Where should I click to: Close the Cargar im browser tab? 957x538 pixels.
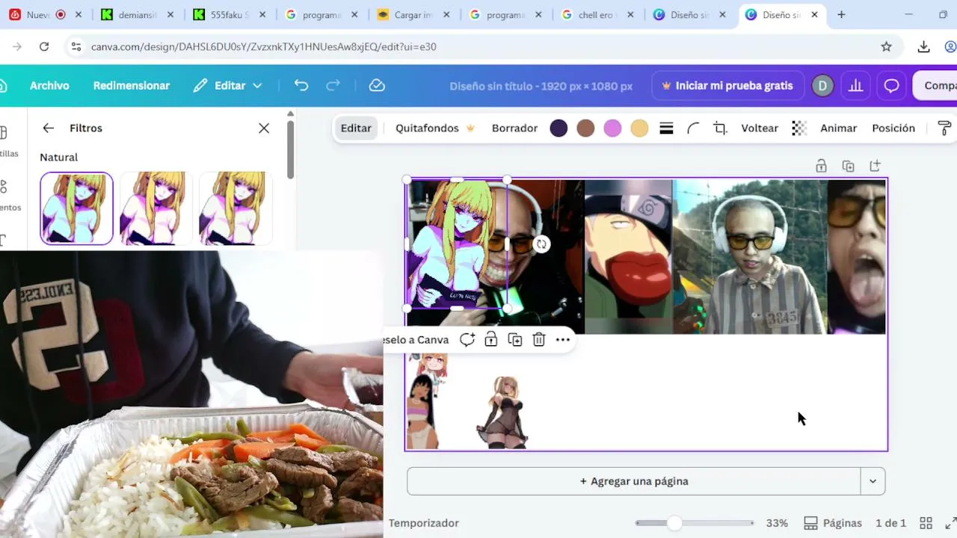(446, 14)
